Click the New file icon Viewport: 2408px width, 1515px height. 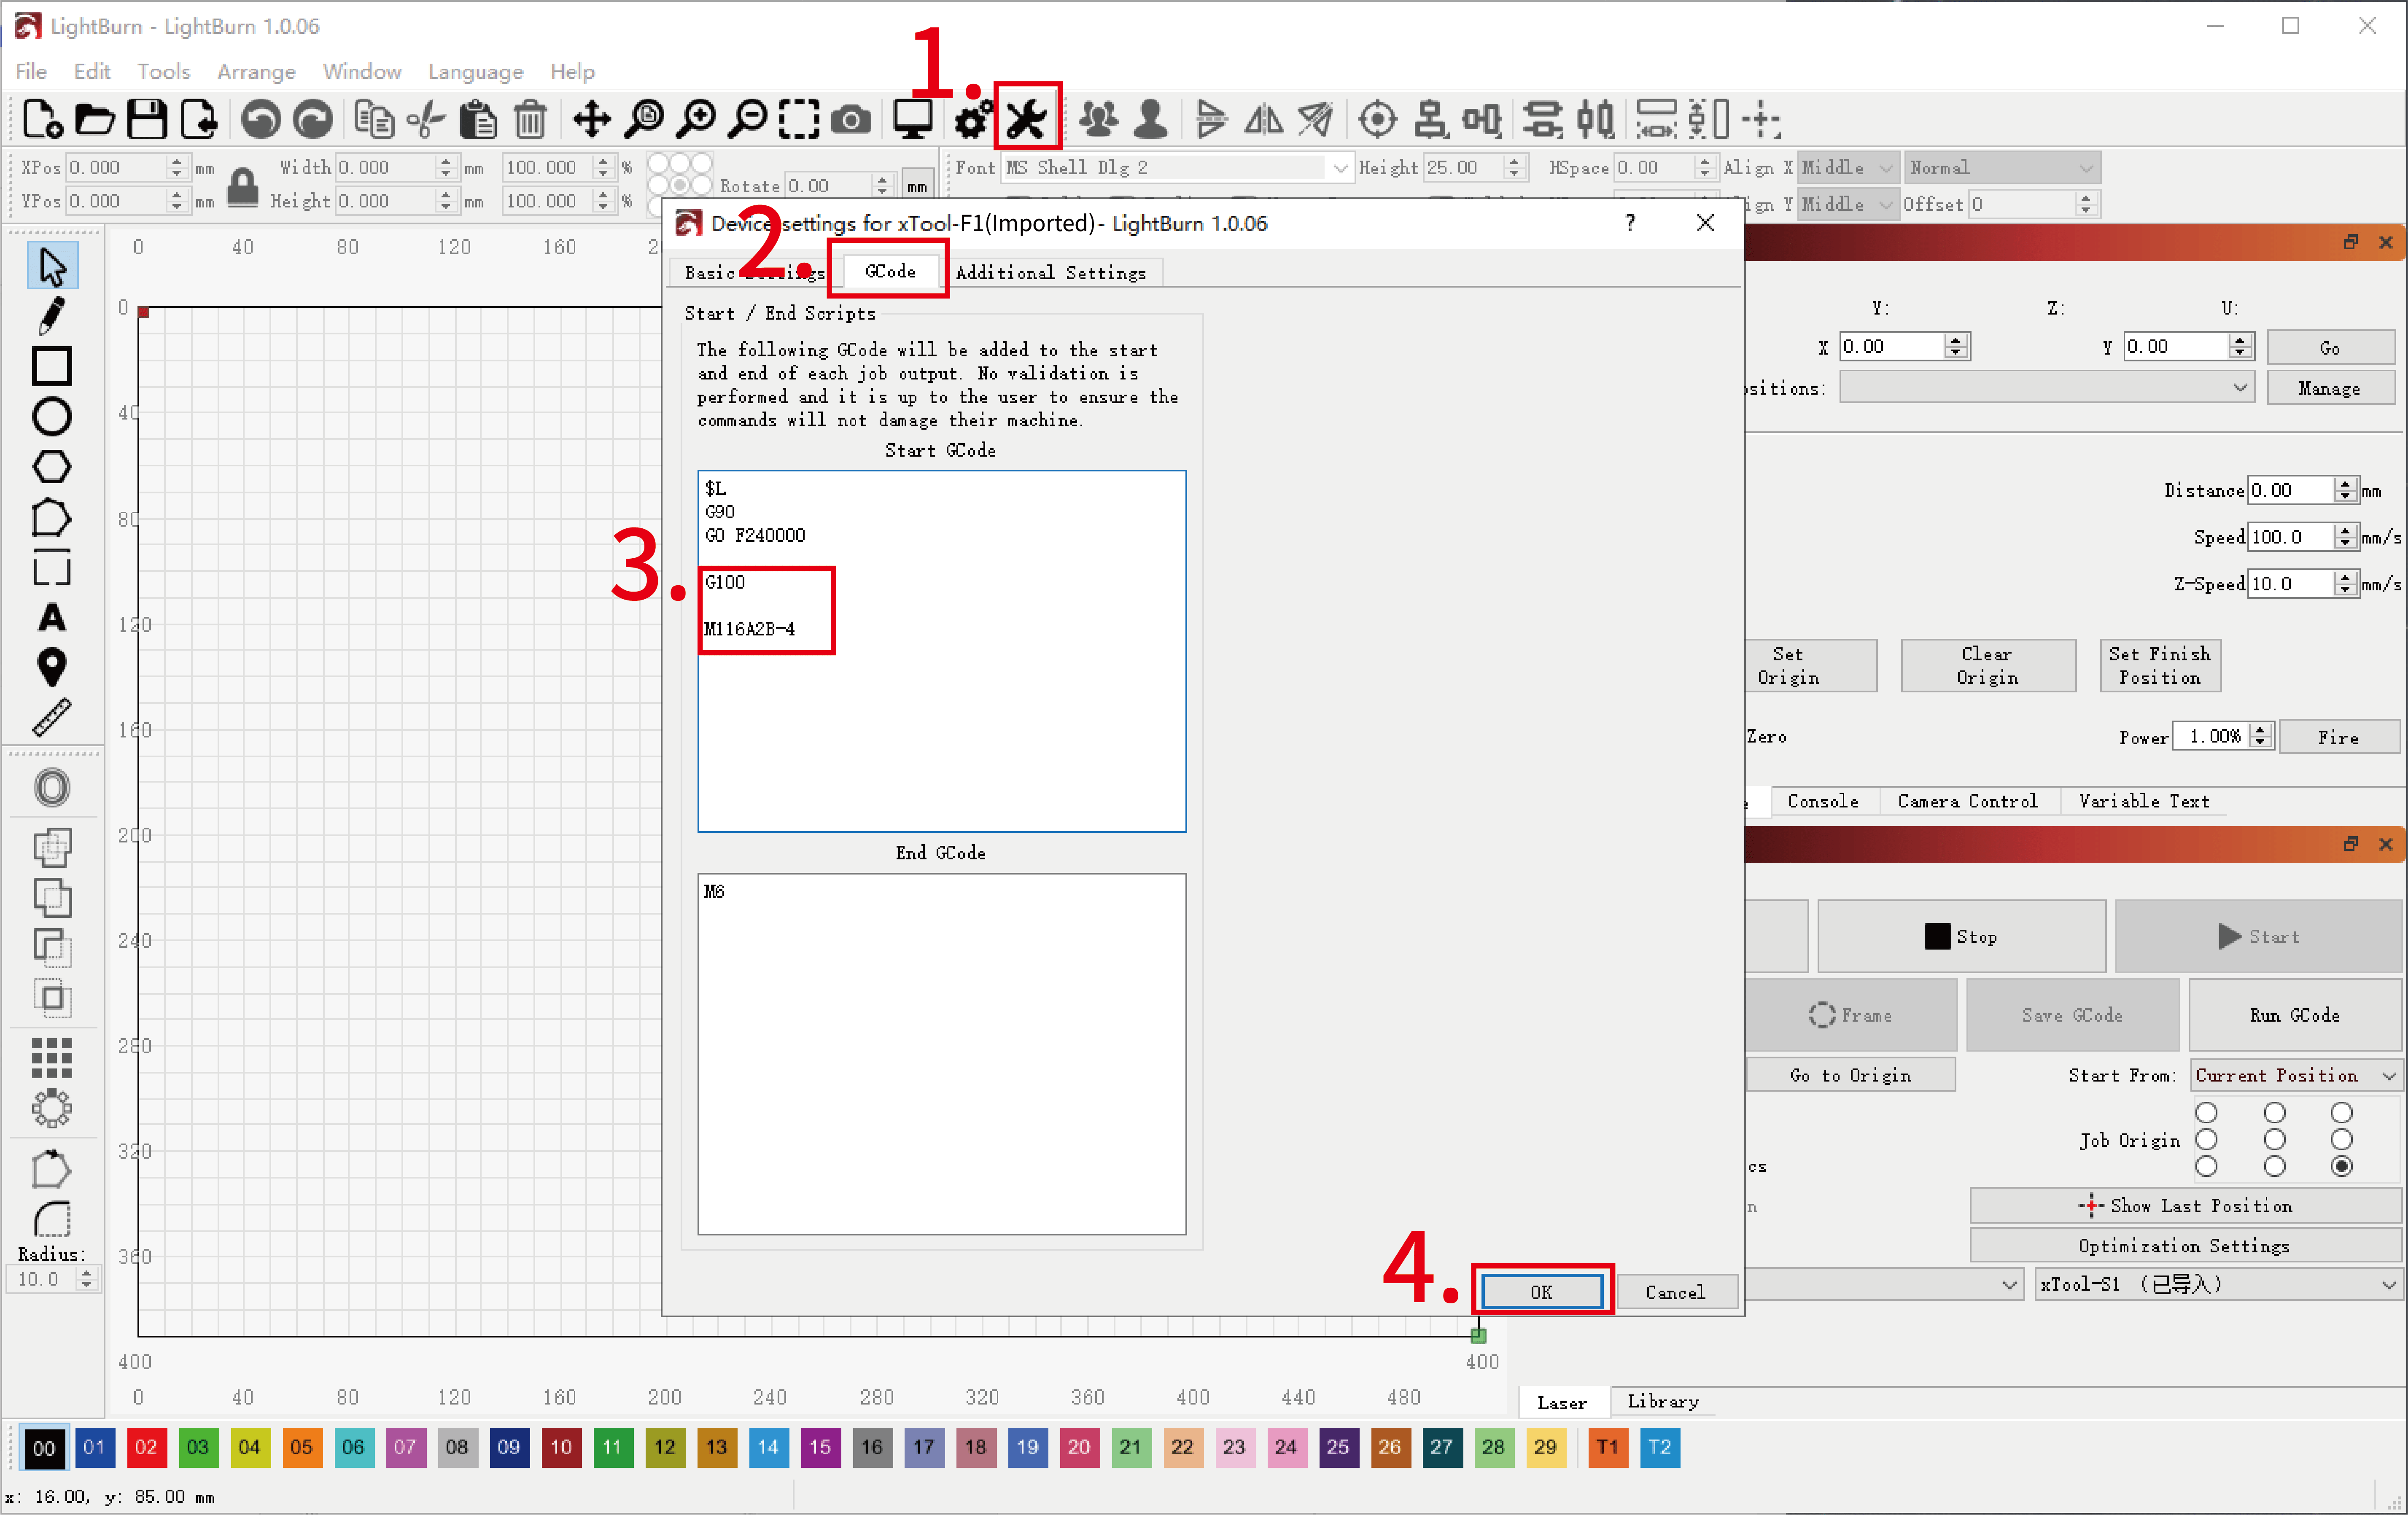tap(42, 119)
